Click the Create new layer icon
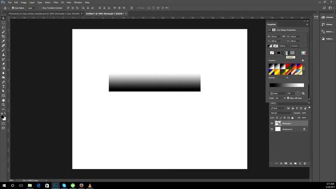 click(x=300, y=163)
